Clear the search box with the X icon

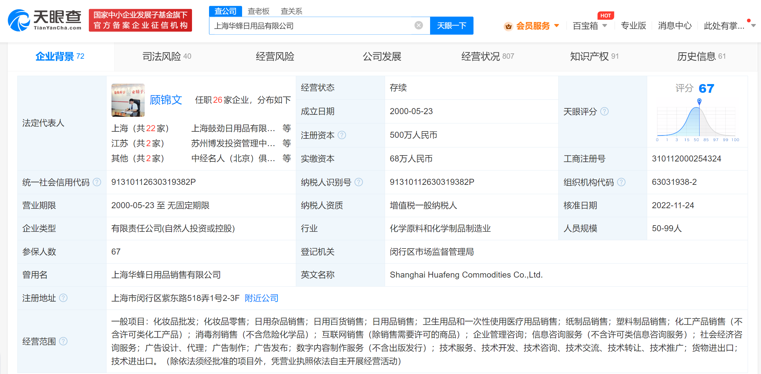[x=418, y=25]
